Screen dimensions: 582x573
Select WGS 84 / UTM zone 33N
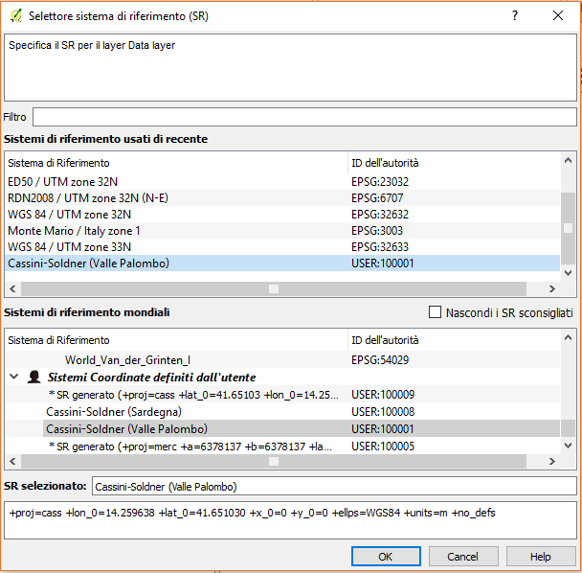coord(69,246)
